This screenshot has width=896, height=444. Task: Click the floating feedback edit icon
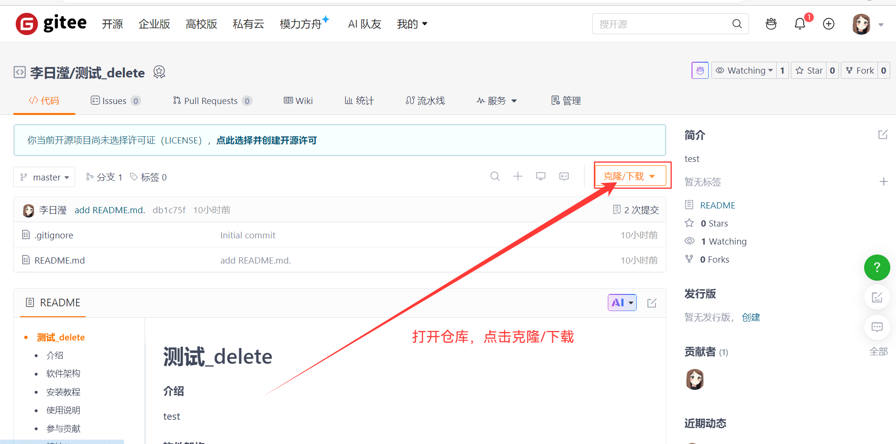(x=877, y=298)
